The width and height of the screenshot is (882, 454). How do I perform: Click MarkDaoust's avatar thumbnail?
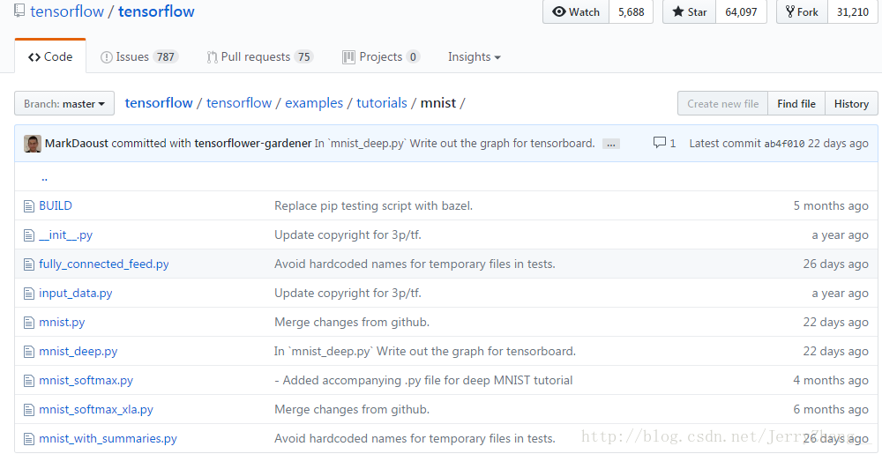tap(33, 144)
